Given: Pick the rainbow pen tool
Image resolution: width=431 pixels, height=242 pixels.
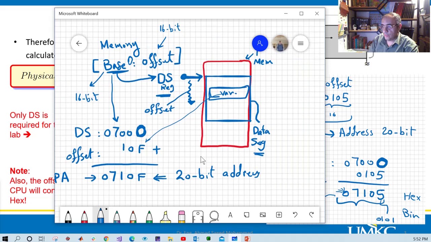Looking at the screenshot, I should [133, 216].
